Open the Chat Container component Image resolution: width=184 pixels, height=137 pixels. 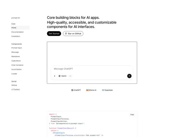(17, 65)
